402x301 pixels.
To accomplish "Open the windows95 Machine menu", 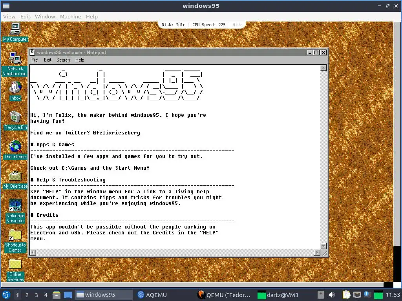I will [x=71, y=16].
